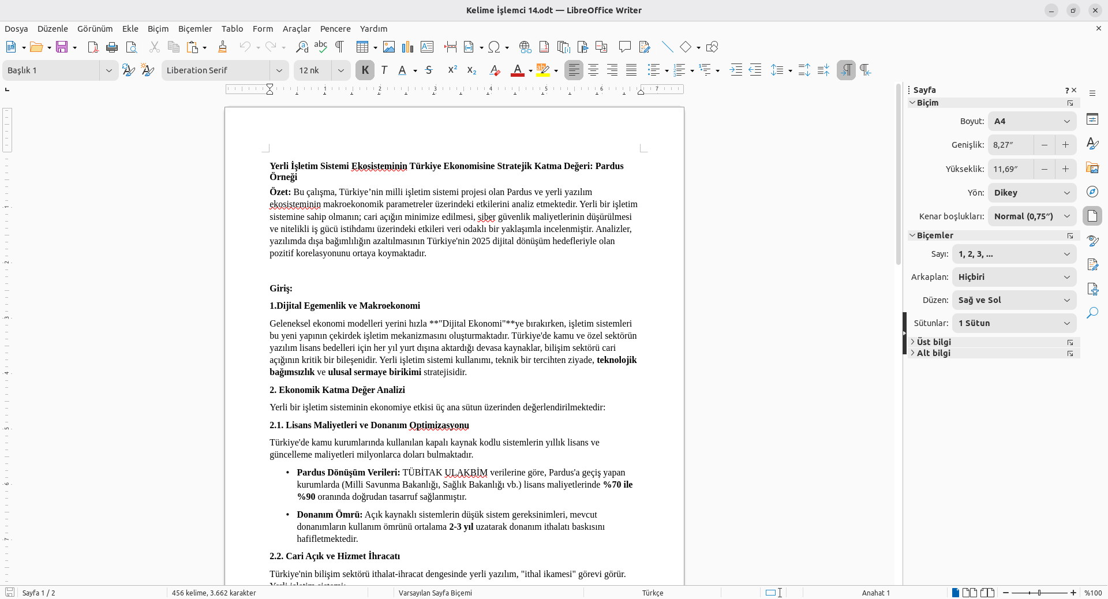Viewport: 1108px width, 599px height.
Task: Open the Gallery sidebar panel icon
Action: 1092,168
